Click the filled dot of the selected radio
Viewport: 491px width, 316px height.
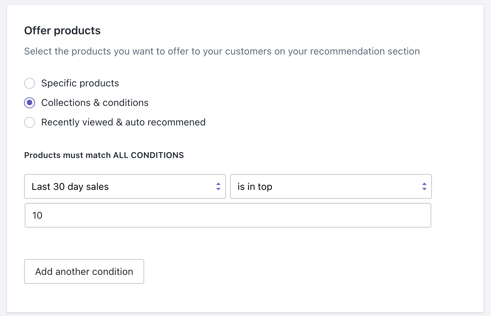[x=30, y=103]
